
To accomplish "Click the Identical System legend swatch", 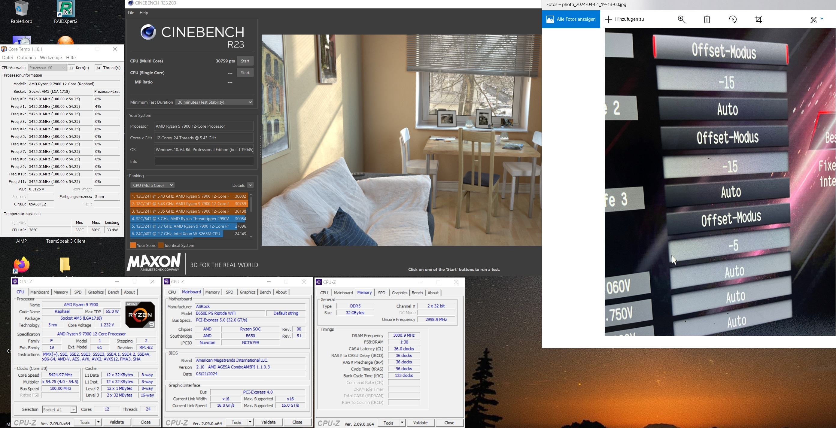I will pos(161,245).
